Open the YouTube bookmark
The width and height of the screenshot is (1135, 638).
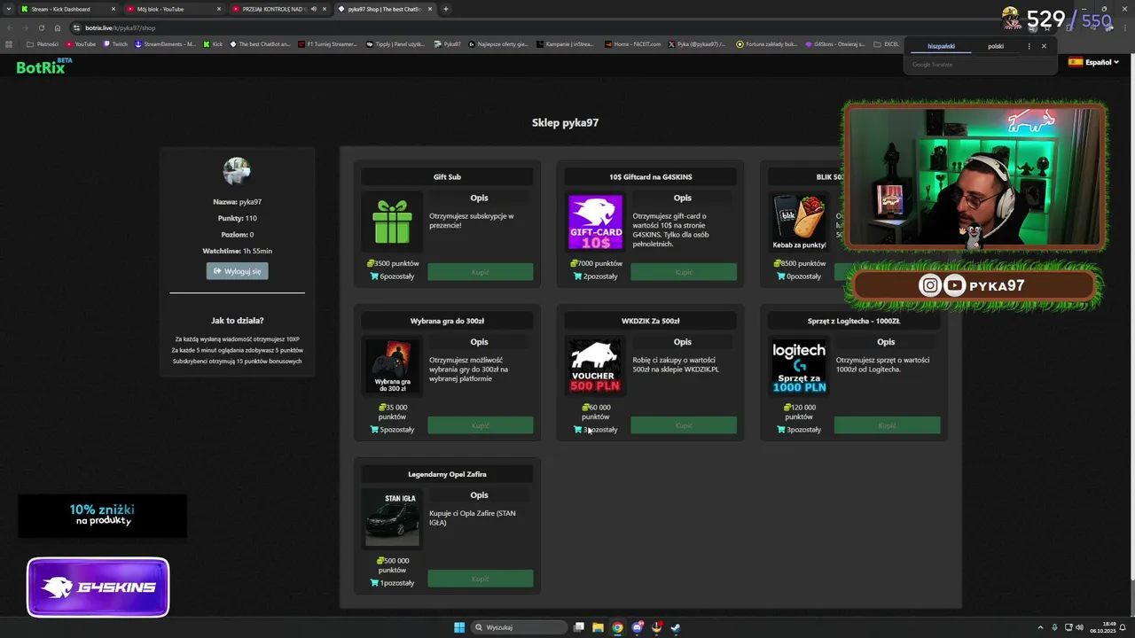point(81,44)
